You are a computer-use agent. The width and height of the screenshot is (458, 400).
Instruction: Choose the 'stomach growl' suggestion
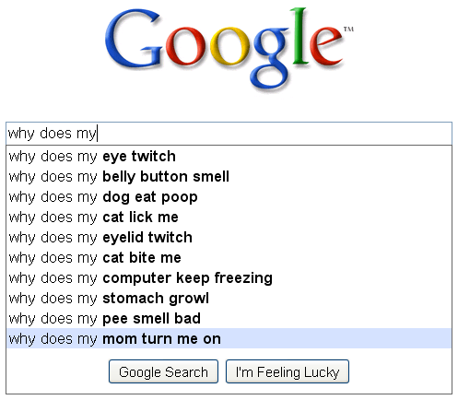(229, 299)
